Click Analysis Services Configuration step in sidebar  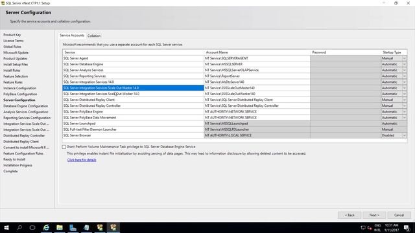(x=26, y=112)
